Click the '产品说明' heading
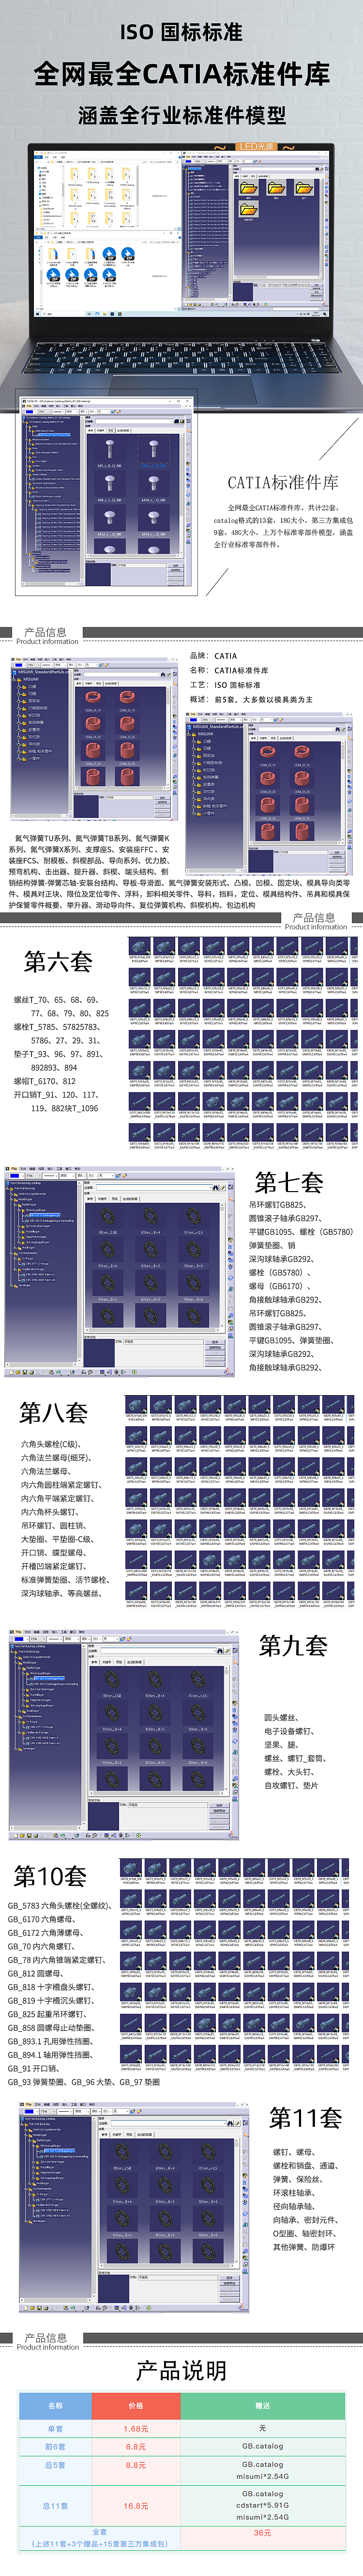 (x=181, y=2371)
